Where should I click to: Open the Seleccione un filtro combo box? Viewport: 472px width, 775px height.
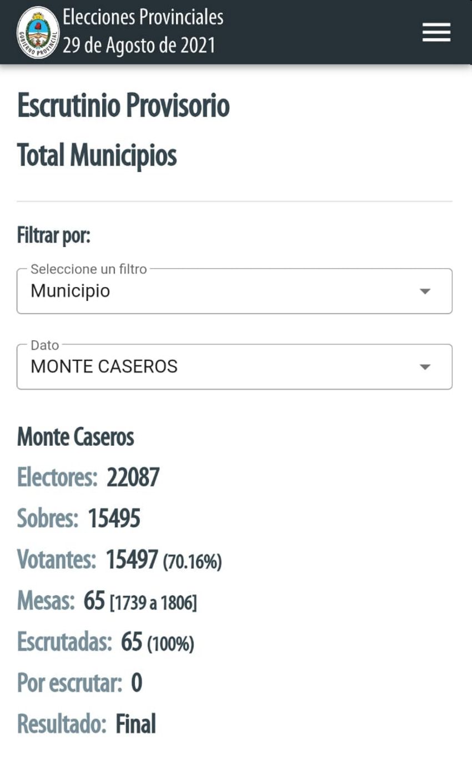[234, 291]
